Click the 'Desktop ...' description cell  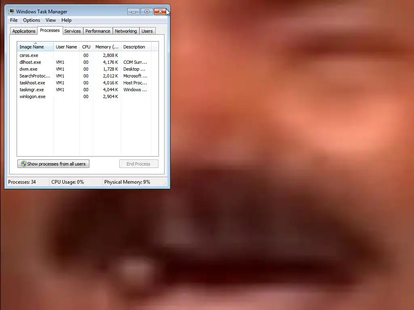point(134,69)
